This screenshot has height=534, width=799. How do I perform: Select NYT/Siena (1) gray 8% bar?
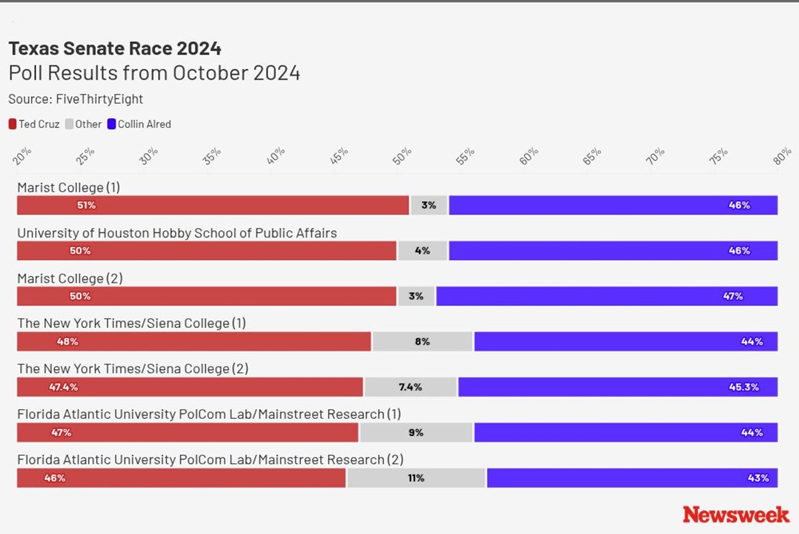click(422, 341)
